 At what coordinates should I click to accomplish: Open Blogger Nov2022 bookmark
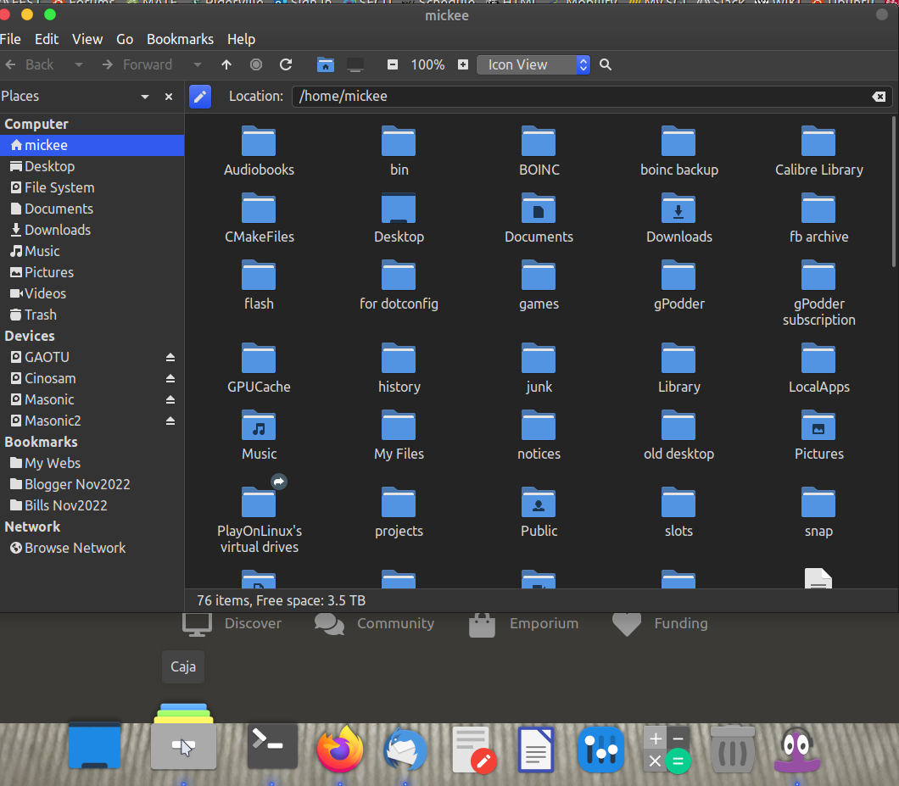(x=92, y=484)
